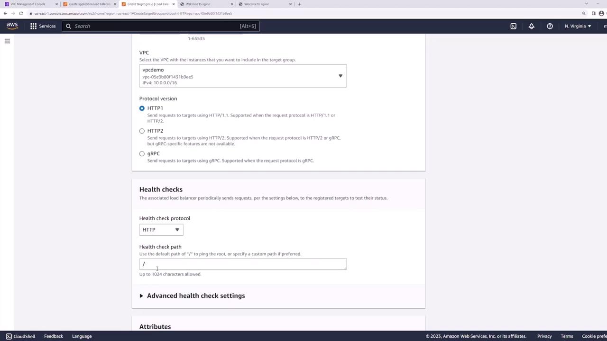
Task: Click the Feedback link in footer
Action: pyautogui.click(x=54, y=336)
